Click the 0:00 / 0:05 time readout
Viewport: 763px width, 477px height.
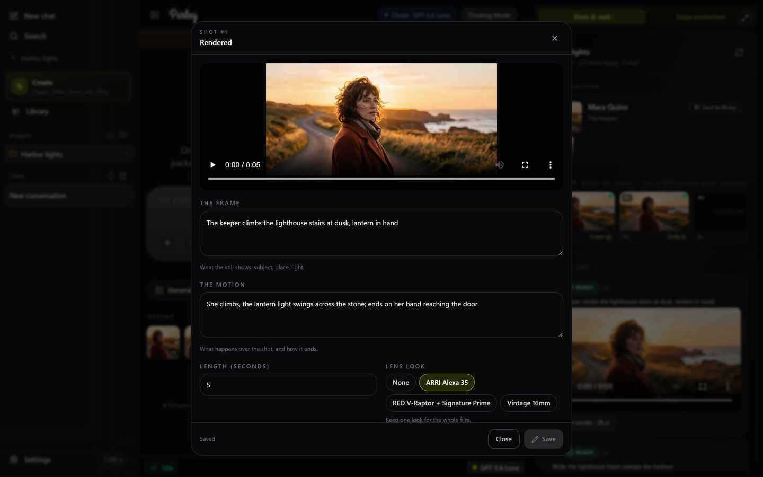coord(243,165)
